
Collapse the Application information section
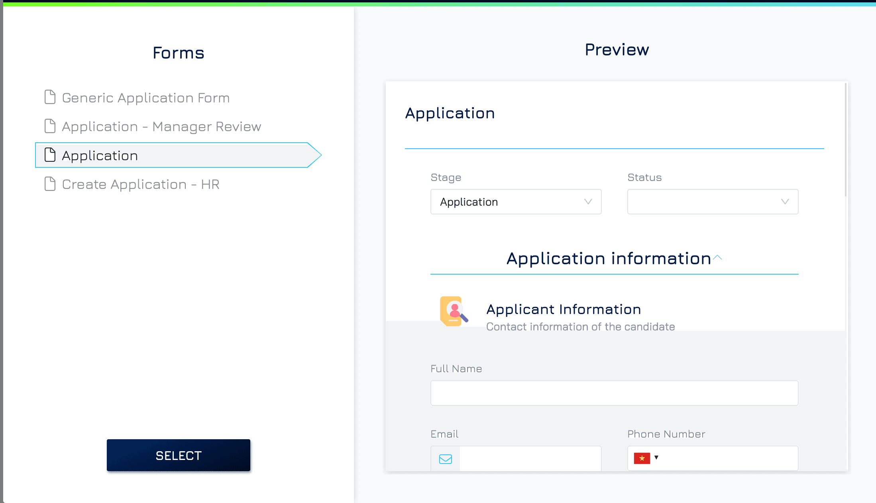point(717,258)
